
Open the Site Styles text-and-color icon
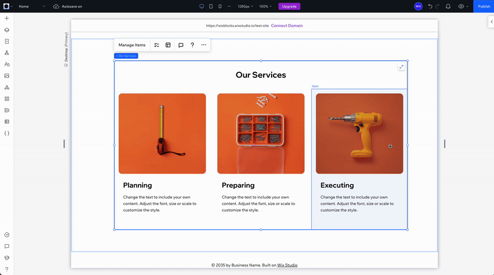click(x=7, y=64)
